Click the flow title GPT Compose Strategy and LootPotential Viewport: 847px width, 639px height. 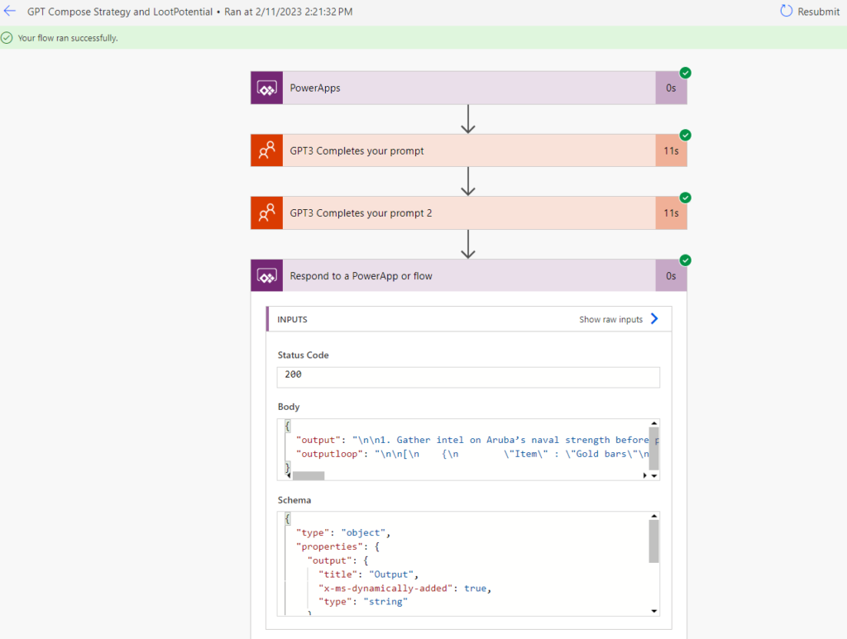[x=120, y=12]
